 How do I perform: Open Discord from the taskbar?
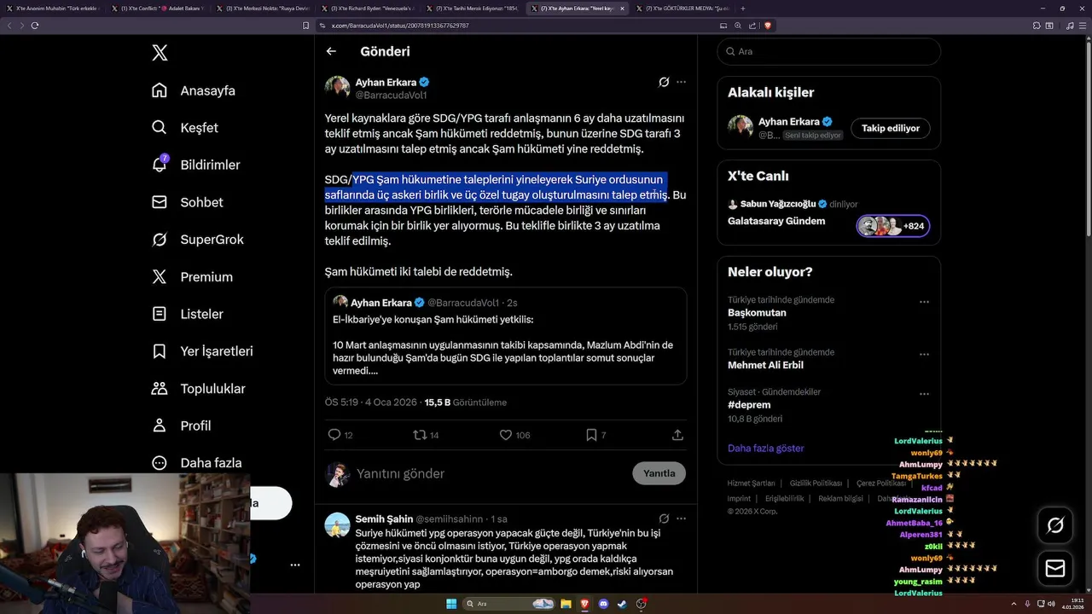[x=604, y=604]
